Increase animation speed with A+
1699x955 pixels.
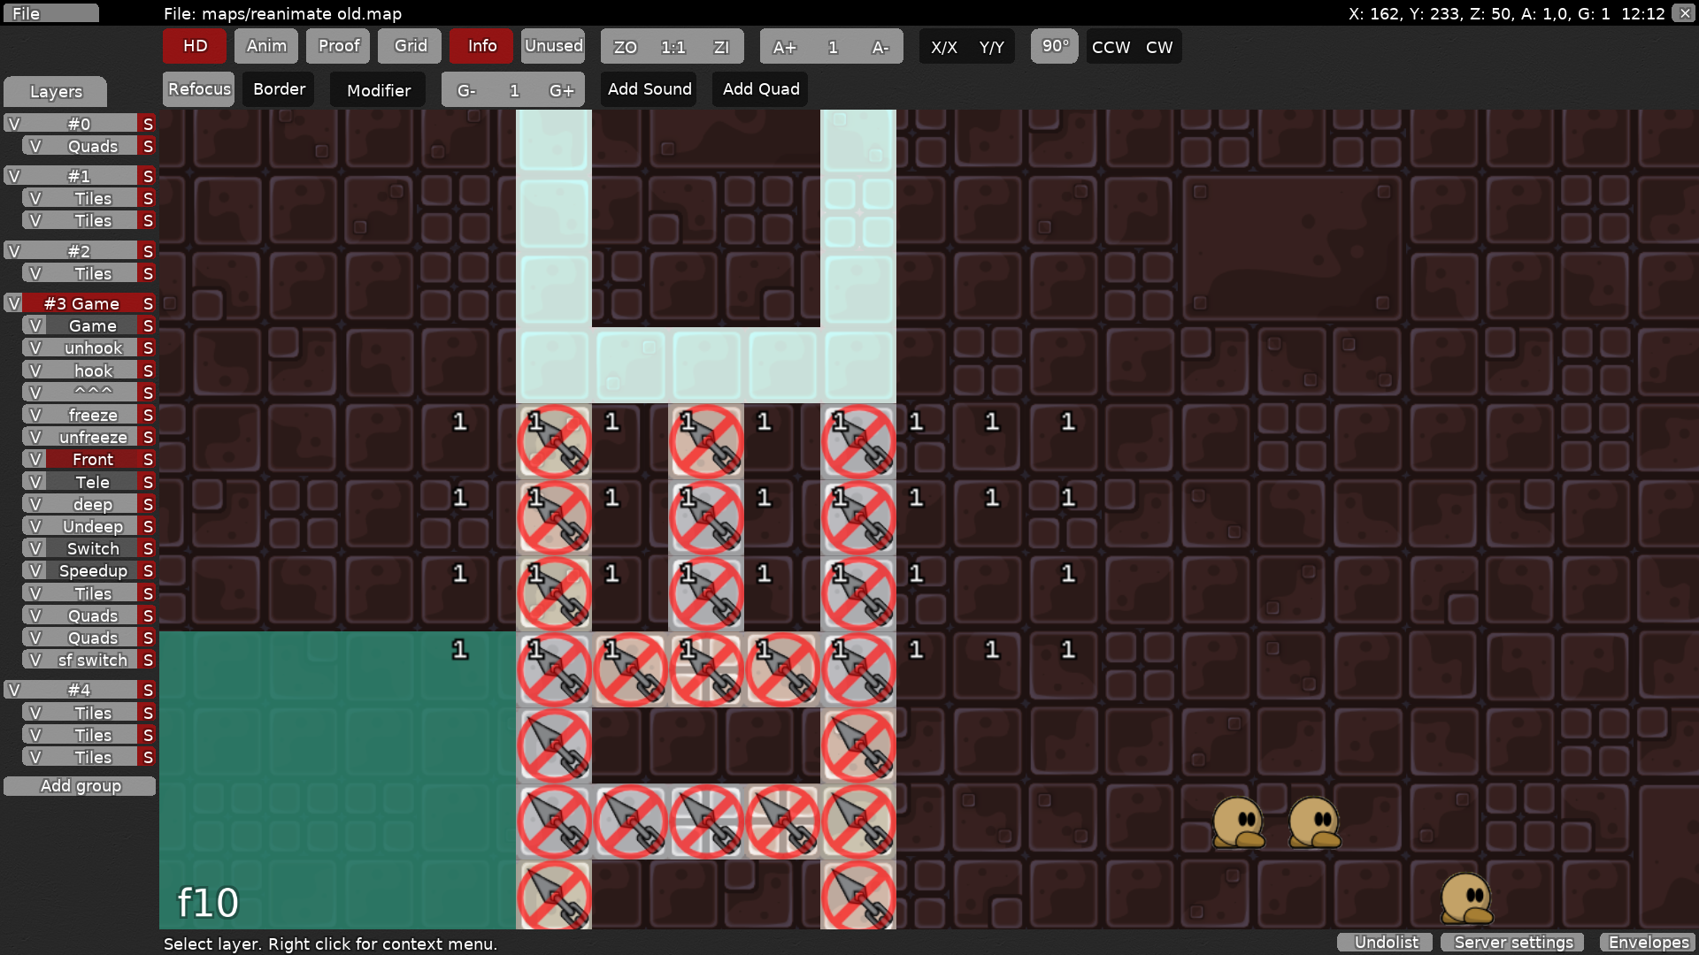tap(784, 47)
